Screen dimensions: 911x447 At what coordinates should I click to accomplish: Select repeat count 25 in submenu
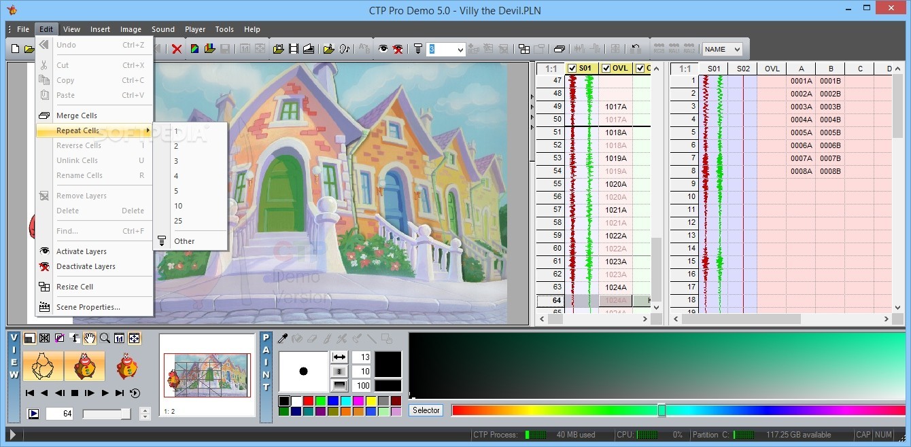[190, 221]
